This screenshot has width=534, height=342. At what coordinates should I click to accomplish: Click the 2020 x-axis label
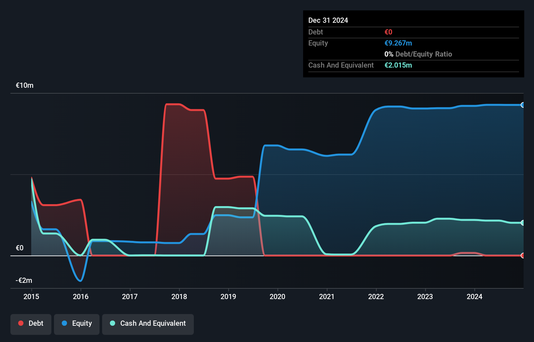[x=277, y=296]
